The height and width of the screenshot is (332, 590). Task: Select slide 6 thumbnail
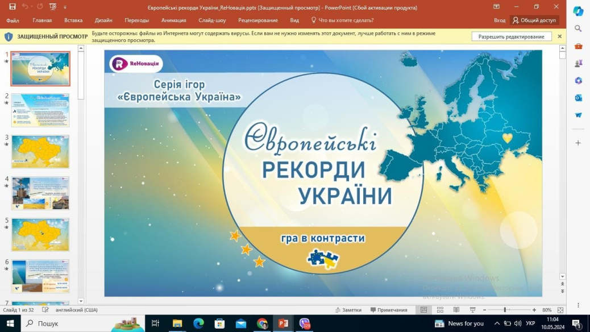click(x=40, y=276)
